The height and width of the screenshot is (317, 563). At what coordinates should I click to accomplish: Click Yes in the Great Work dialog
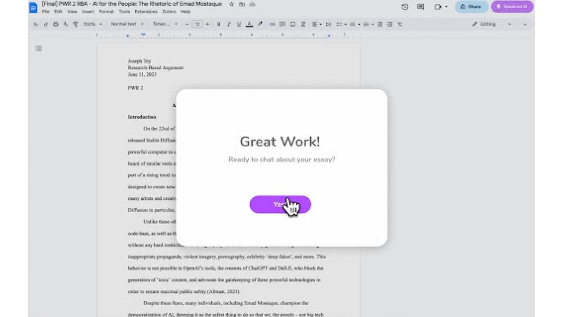tap(280, 204)
